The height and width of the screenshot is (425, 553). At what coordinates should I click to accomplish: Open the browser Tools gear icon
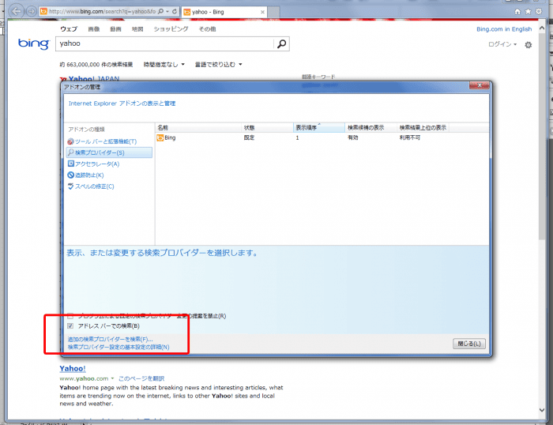(x=539, y=12)
